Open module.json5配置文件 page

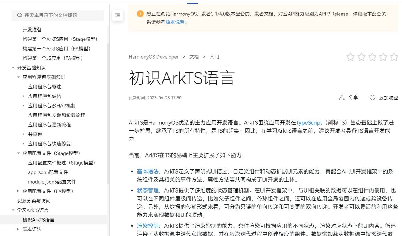(52, 182)
